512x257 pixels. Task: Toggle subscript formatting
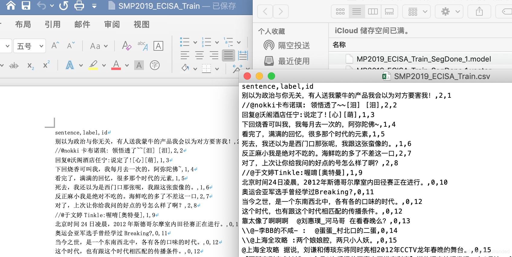(x=31, y=65)
